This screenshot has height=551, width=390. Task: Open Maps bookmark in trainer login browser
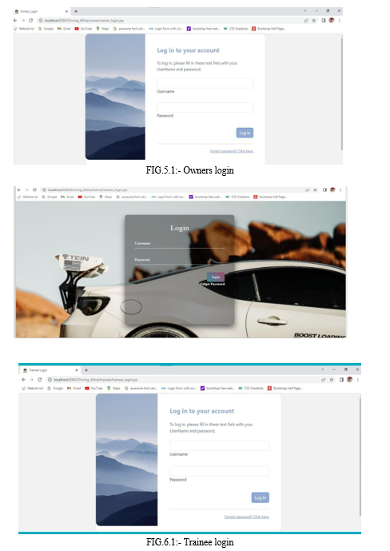[x=105, y=197]
